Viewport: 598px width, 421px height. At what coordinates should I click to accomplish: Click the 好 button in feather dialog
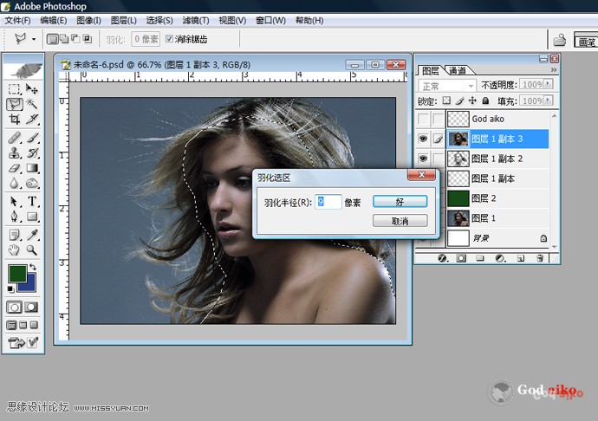[400, 201]
